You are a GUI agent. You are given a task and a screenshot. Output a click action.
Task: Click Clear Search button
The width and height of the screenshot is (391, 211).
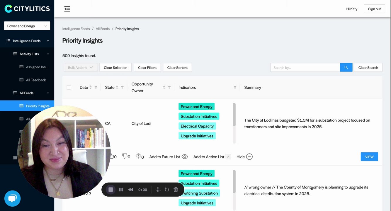[368, 67]
